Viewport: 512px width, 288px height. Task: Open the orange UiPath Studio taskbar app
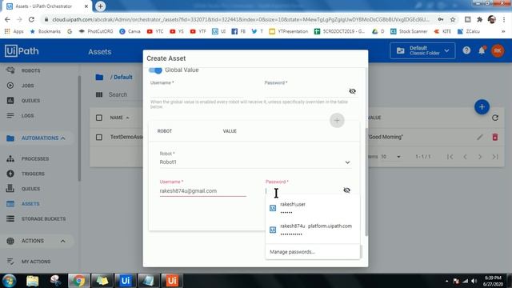click(172, 281)
